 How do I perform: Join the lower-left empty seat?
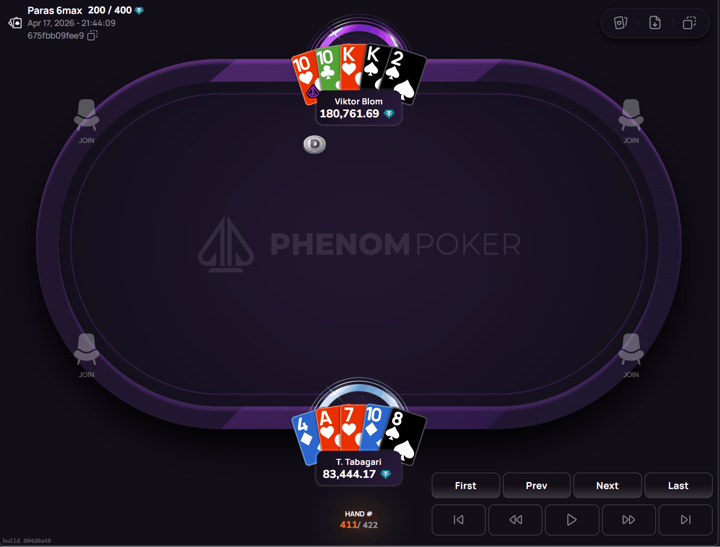pyautogui.click(x=86, y=356)
